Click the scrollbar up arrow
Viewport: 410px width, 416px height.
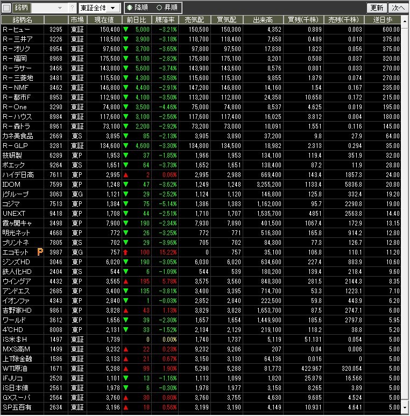pyautogui.click(x=405, y=20)
